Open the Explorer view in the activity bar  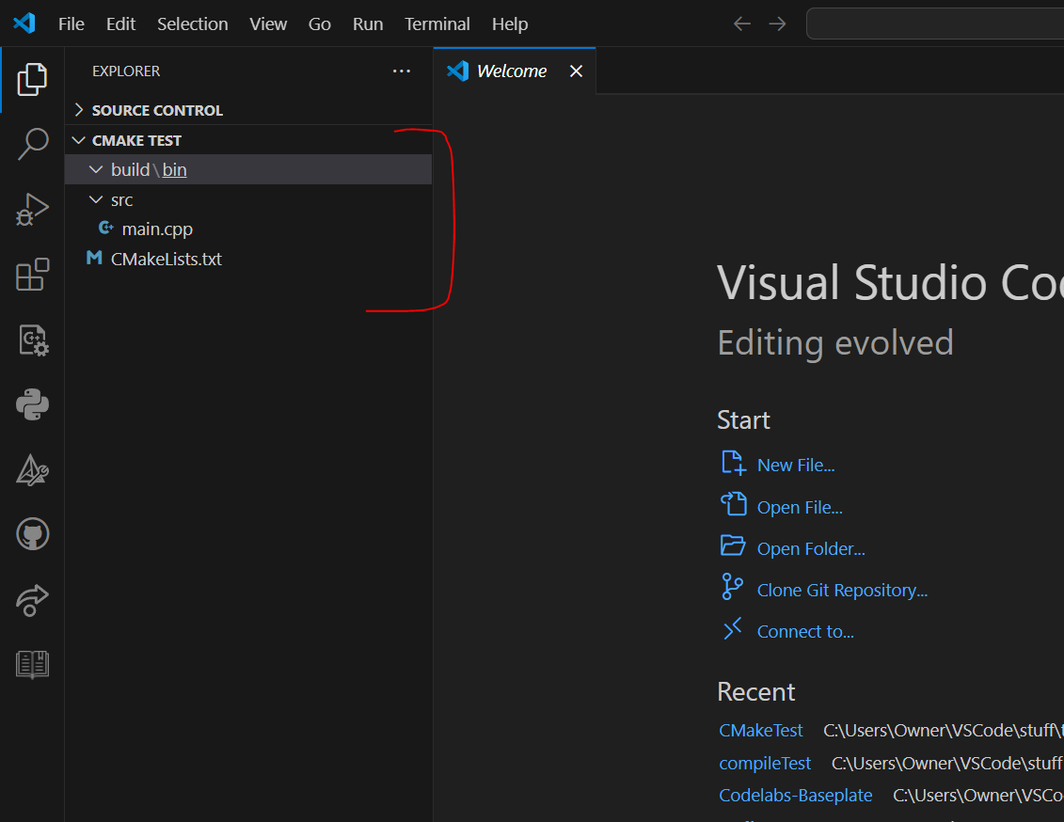pos(32,80)
